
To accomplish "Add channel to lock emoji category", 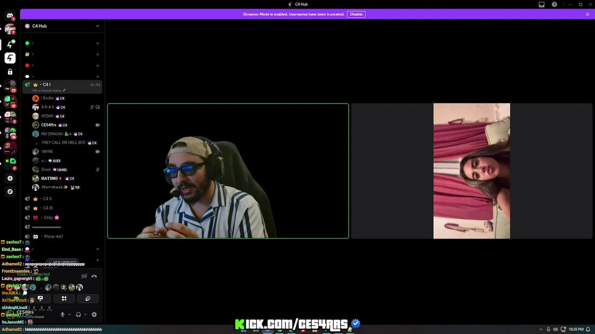I will coord(97,54).
